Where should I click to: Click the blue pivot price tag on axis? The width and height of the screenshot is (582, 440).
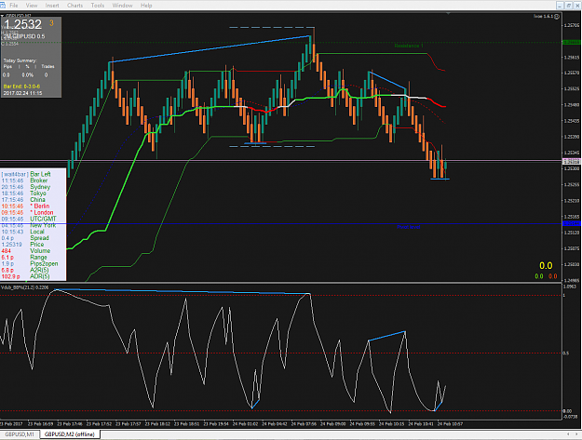pyautogui.click(x=572, y=223)
